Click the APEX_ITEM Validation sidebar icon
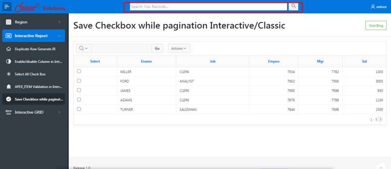 (x=8, y=86)
